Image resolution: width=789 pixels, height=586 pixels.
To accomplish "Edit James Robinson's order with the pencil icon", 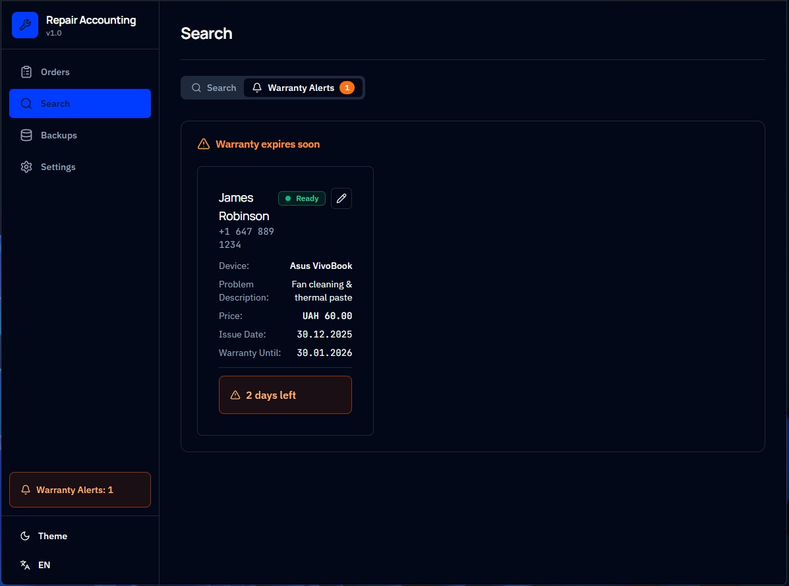I will (x=341, y=198).
